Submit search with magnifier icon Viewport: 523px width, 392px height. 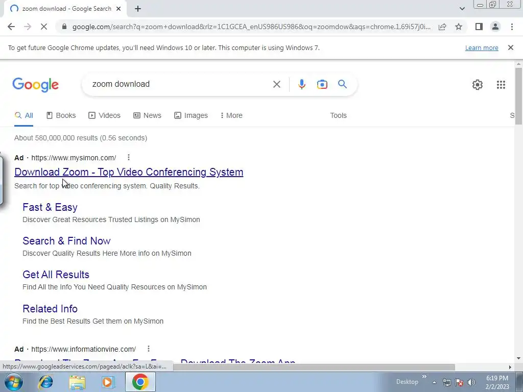[x=342, y=84]
